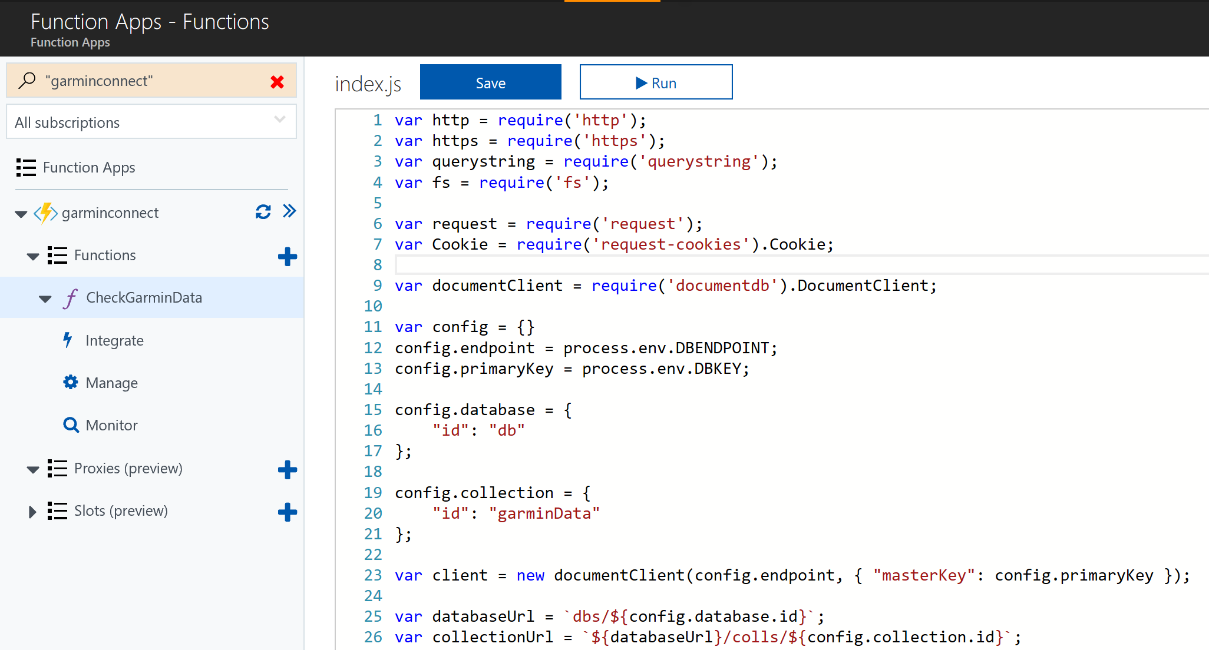1209x650 pixels.
Task: Collapse the Functions tree node
Action: 33,256
